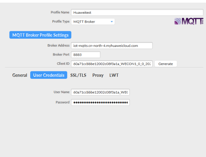
Task: Focus the Profile Name field containing Huaweitest
Action: (x=137, y=12)
